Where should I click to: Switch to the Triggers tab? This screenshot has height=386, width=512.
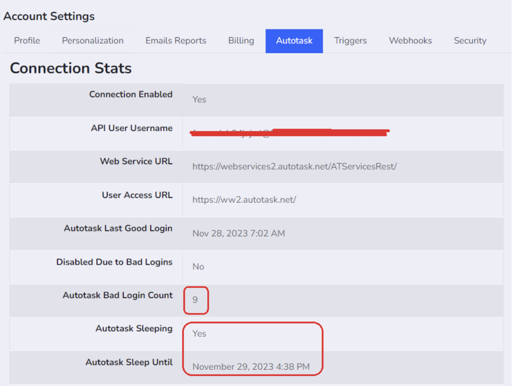pyautogui.click(x=350, y=41)
